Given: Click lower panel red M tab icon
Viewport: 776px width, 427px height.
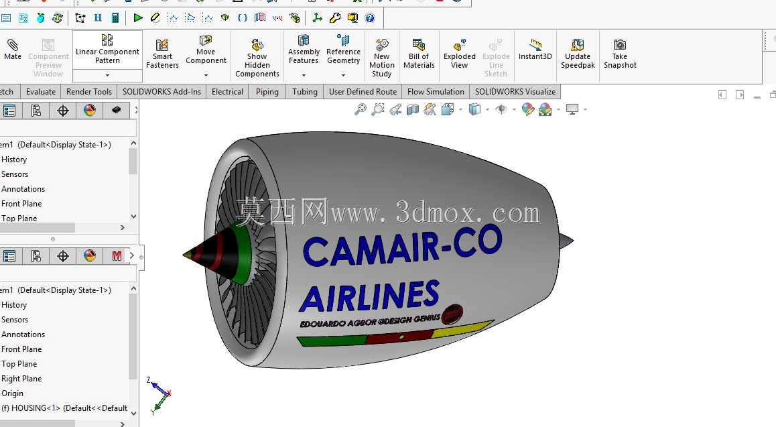Looking at the screenshot, I should pyautogui.click(x=117, y=256).
